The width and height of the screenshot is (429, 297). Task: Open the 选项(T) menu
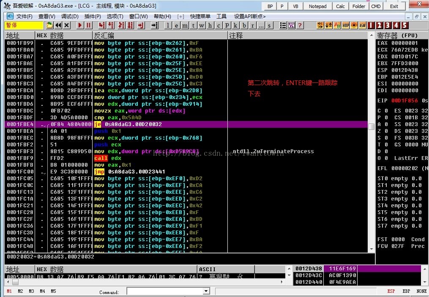pyautogui.click(x=115, y=16)
